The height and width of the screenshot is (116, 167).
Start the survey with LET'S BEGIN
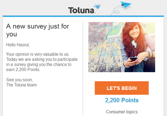coord(122,88)
